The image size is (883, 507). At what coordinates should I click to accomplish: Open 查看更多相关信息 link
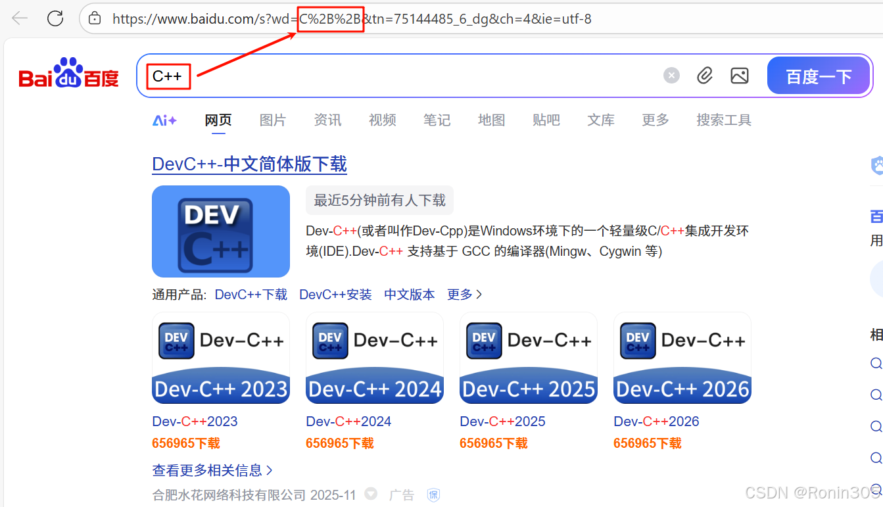tap(212, 470)
